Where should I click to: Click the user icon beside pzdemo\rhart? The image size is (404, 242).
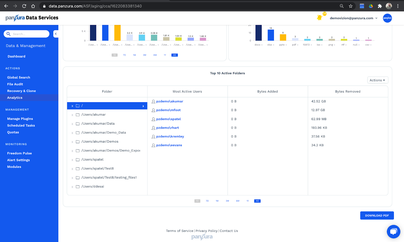tap(153, 128)
